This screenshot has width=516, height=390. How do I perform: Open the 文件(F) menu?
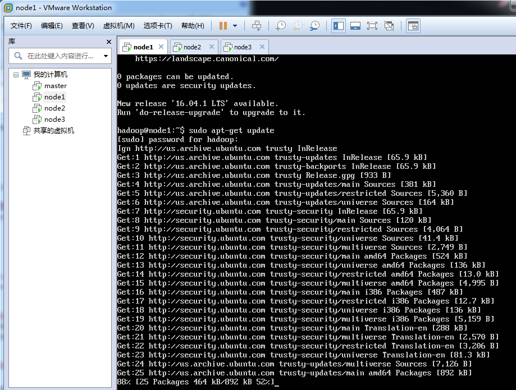click(x=21, y=26)
